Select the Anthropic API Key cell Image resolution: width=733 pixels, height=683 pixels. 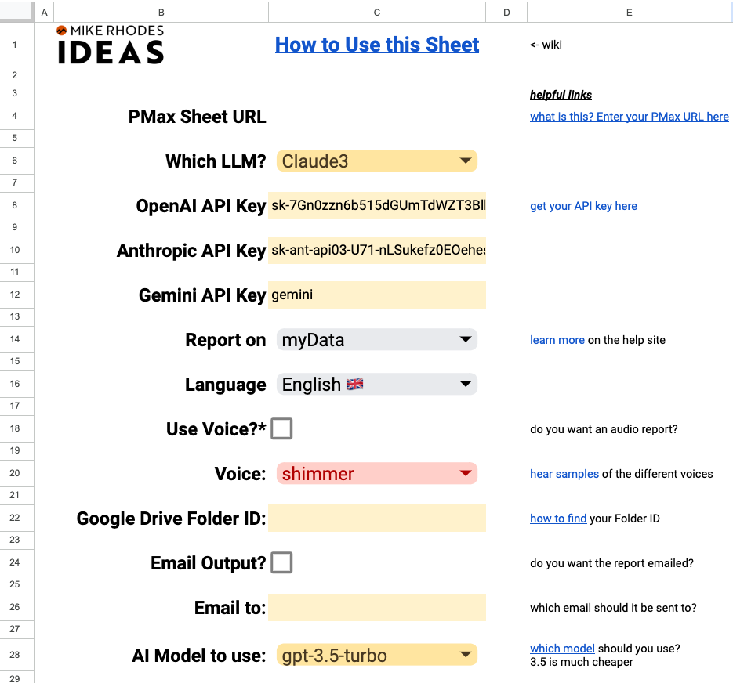pos(376,251)
